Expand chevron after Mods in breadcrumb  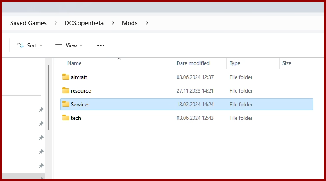pos(147,23)
